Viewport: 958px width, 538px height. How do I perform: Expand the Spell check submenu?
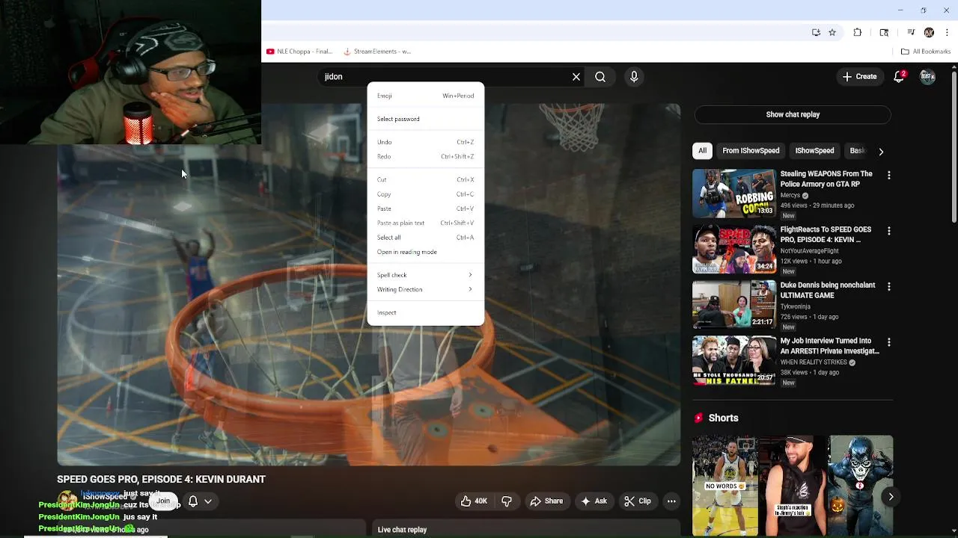coord(425,275)
